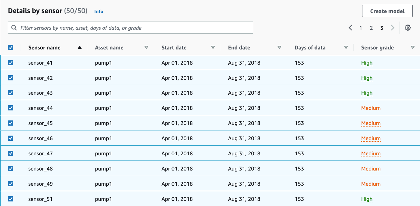Switch to page 2
This screenshot has height=206, width=420.
pos(371,28)
